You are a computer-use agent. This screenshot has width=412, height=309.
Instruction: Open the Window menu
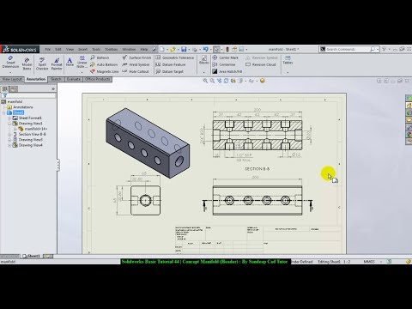[129, 49]
